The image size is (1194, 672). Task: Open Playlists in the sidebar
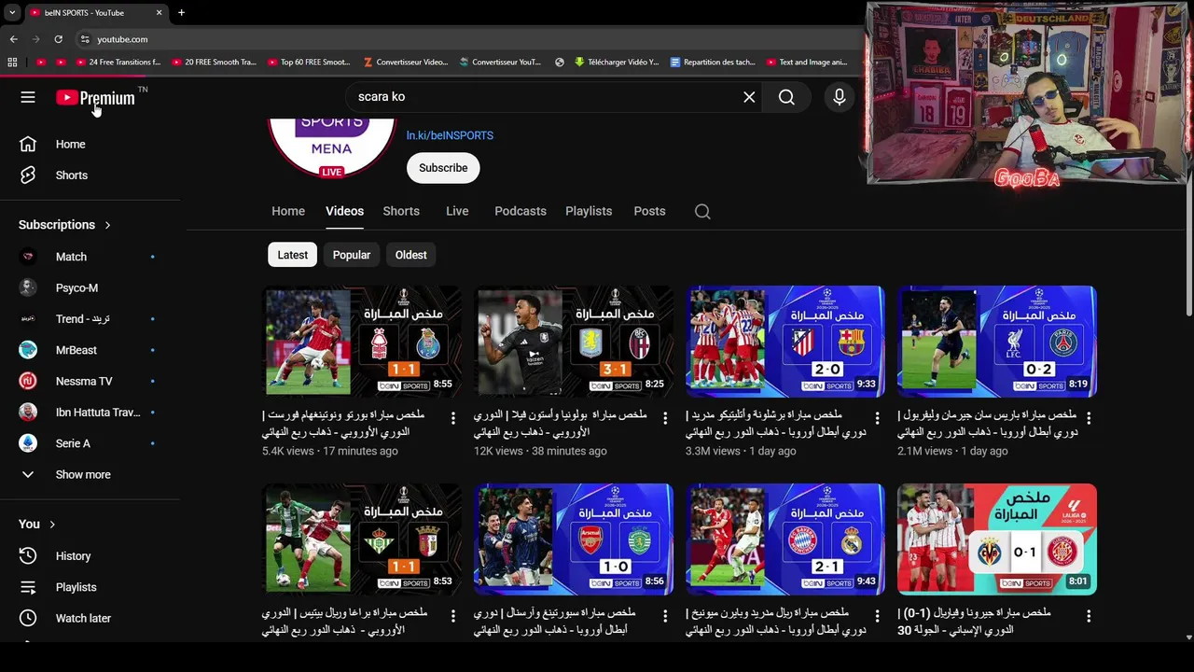point(90,587)
